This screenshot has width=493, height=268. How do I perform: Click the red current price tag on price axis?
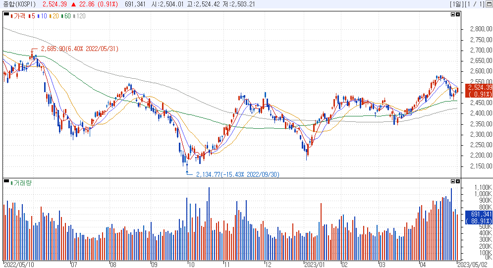point(479,91)
